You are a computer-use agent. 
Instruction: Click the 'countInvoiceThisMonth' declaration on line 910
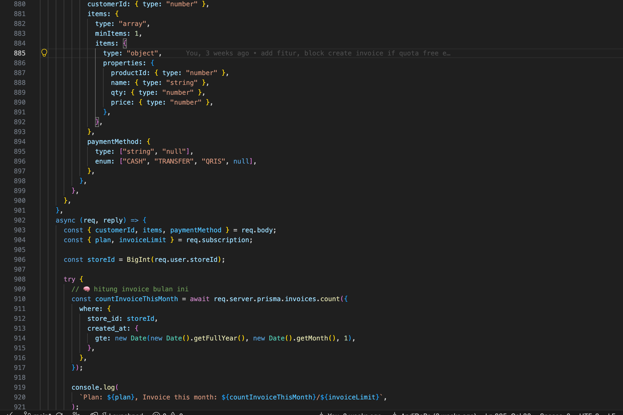(137, 299)
